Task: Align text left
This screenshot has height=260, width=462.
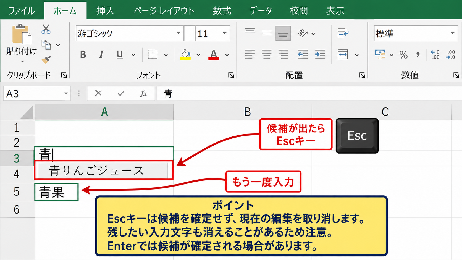Action: [250, 54]
